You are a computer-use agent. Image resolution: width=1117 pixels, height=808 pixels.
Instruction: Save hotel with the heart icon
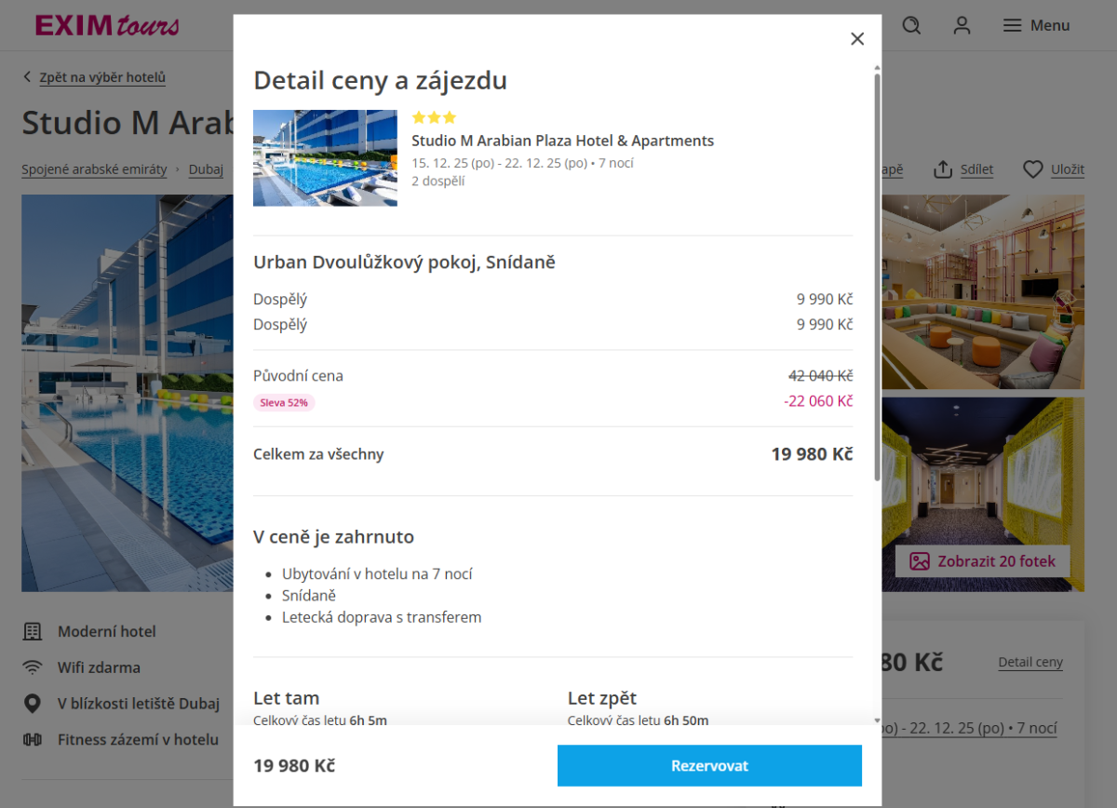pos(1032,169)
